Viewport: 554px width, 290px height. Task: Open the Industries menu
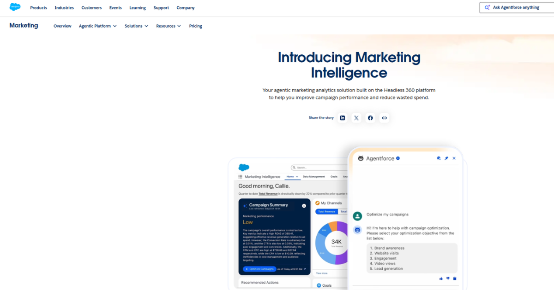(64, 8)
